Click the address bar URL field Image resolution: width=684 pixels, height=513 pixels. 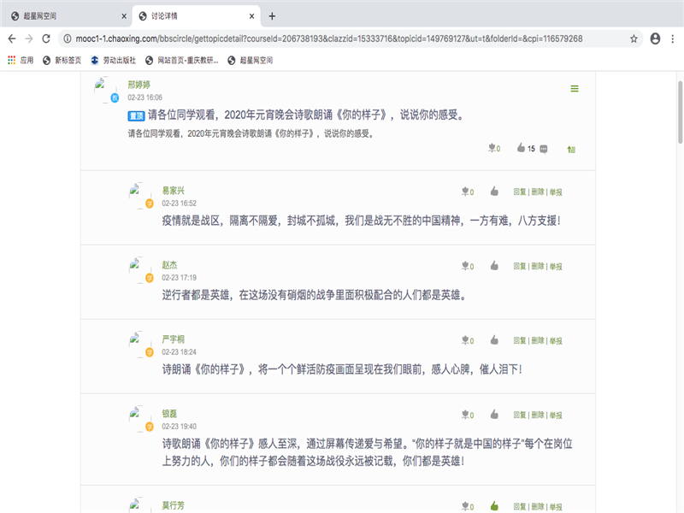point(342,38)
